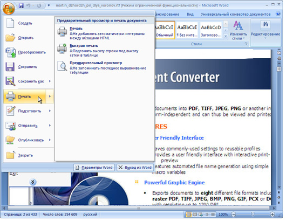Apply the Без интервала style
Image resolution: width=286 pixels, height=221 pixels.
(x=187, y=30)
